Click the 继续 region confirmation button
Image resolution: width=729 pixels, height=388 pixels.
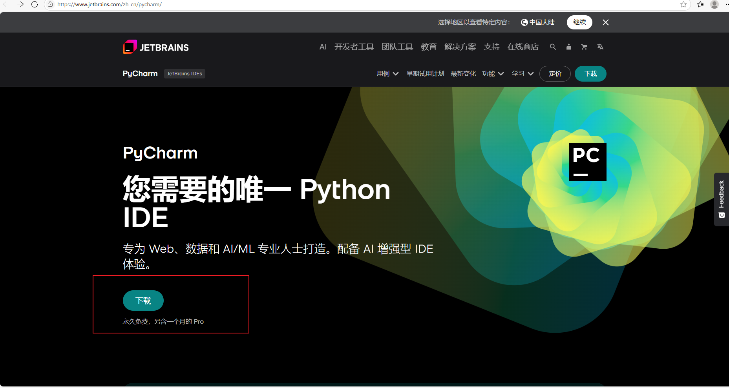point(579,22)
